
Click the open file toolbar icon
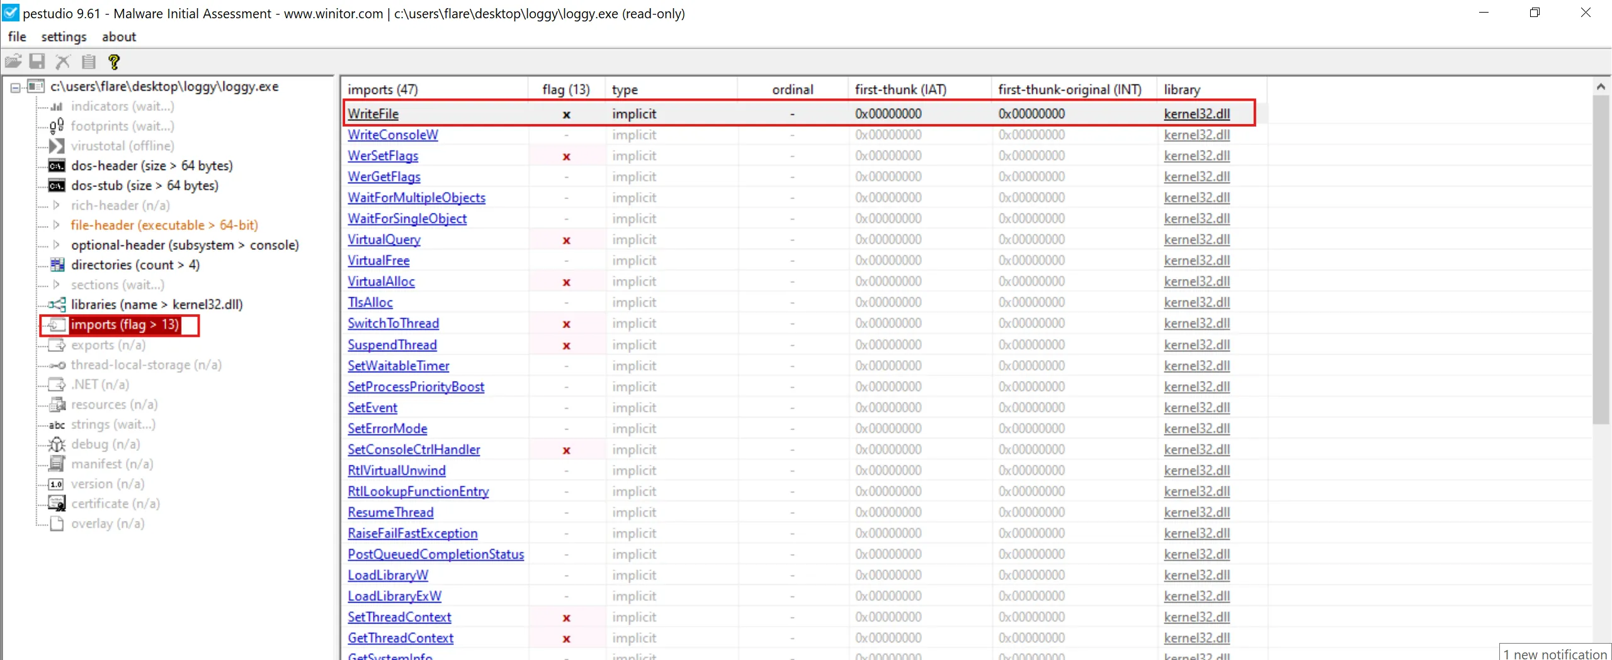point(13,62)
